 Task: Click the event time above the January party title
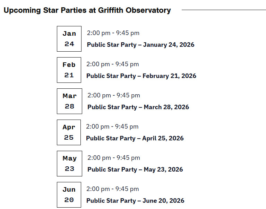click(113, 33)
